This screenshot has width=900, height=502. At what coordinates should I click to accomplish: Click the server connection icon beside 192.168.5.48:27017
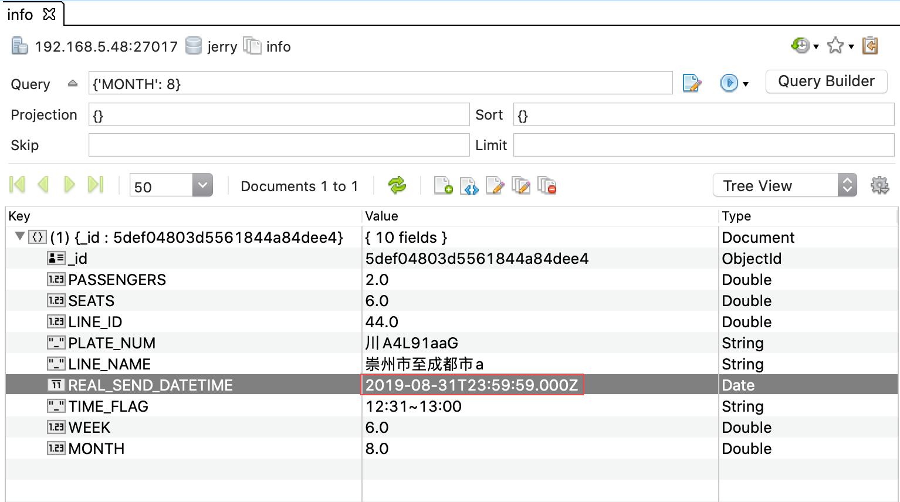click(19, 46)
